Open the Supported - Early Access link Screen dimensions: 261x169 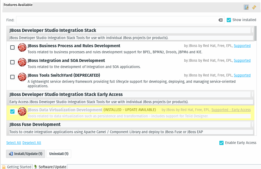(x=231, y=110)
